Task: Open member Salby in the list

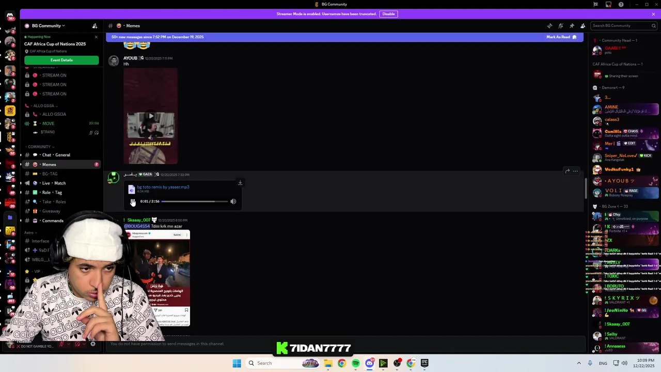Action: [625, 336]
